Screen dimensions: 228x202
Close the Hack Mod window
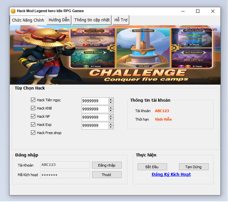[x=213, y=11]
